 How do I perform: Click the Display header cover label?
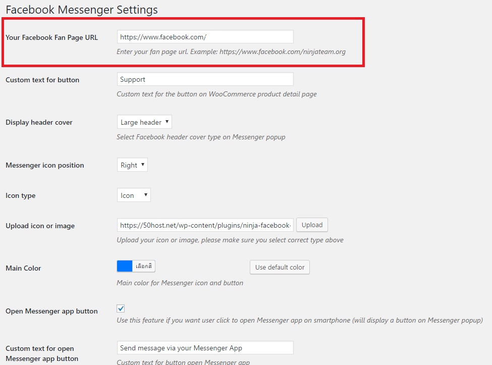pyautogui.click(x=39, y=122)
